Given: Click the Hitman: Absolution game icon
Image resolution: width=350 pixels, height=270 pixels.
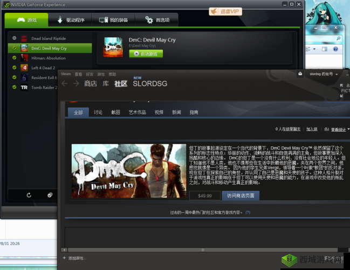Looking at the screenshot, I should click(x=24, y=58).
